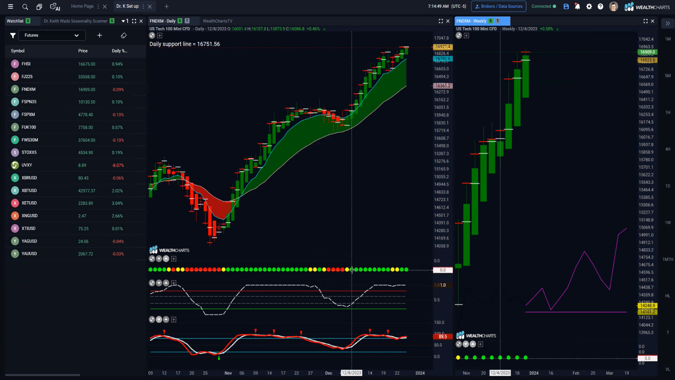
Task: Add a study in the dashed oscillator pane
Action: coord(174,283)
